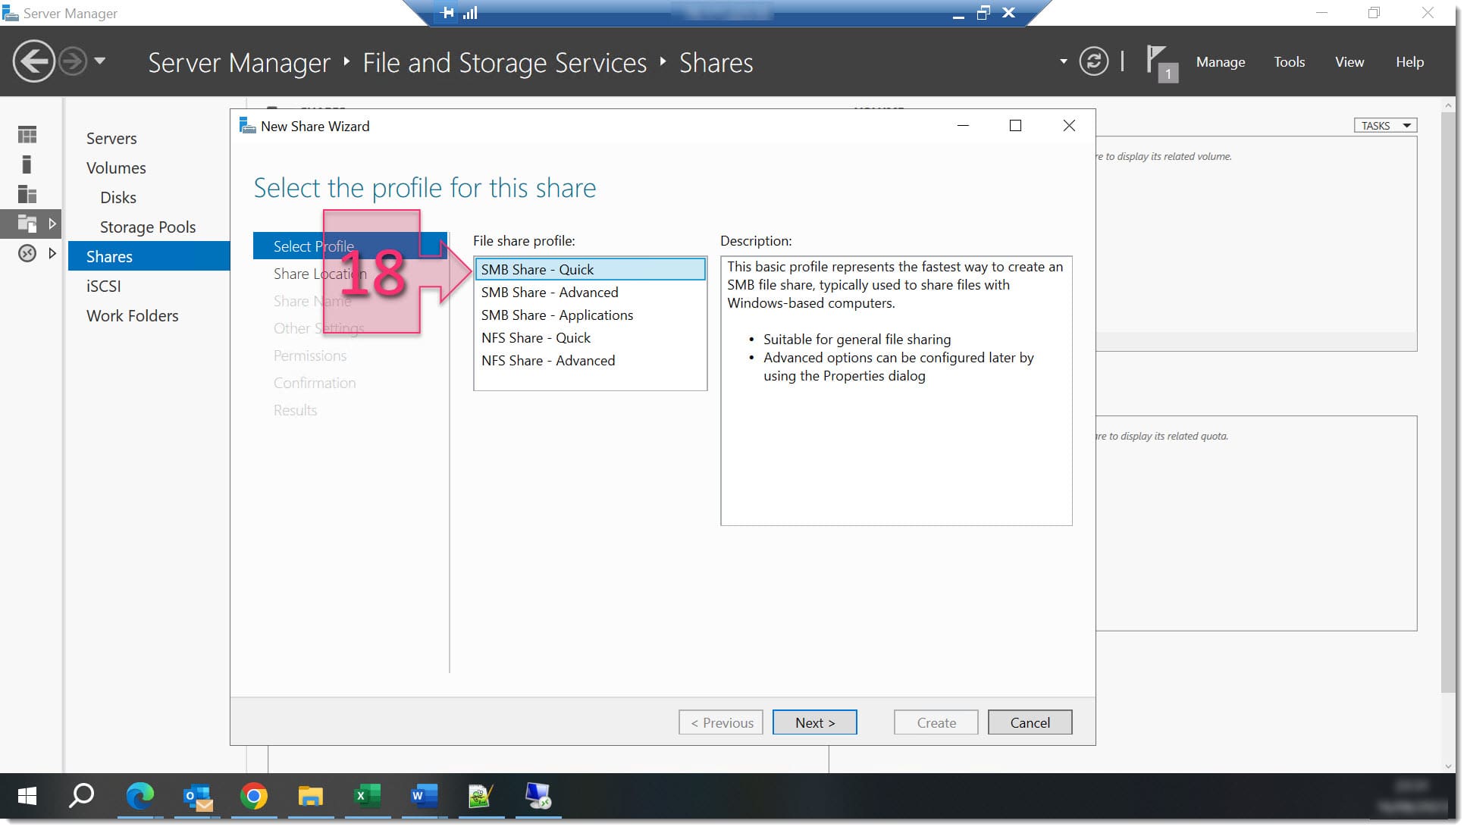Open the View menu

tap(1349, 62)
